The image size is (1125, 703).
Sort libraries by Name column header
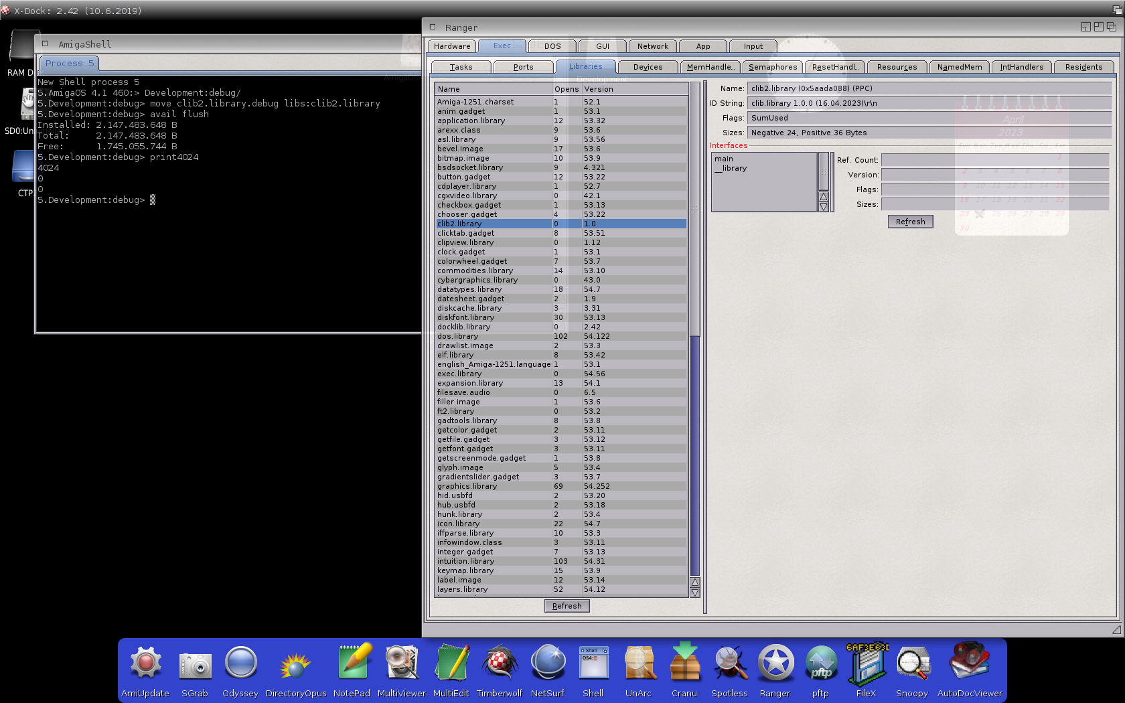coord(493,89)
